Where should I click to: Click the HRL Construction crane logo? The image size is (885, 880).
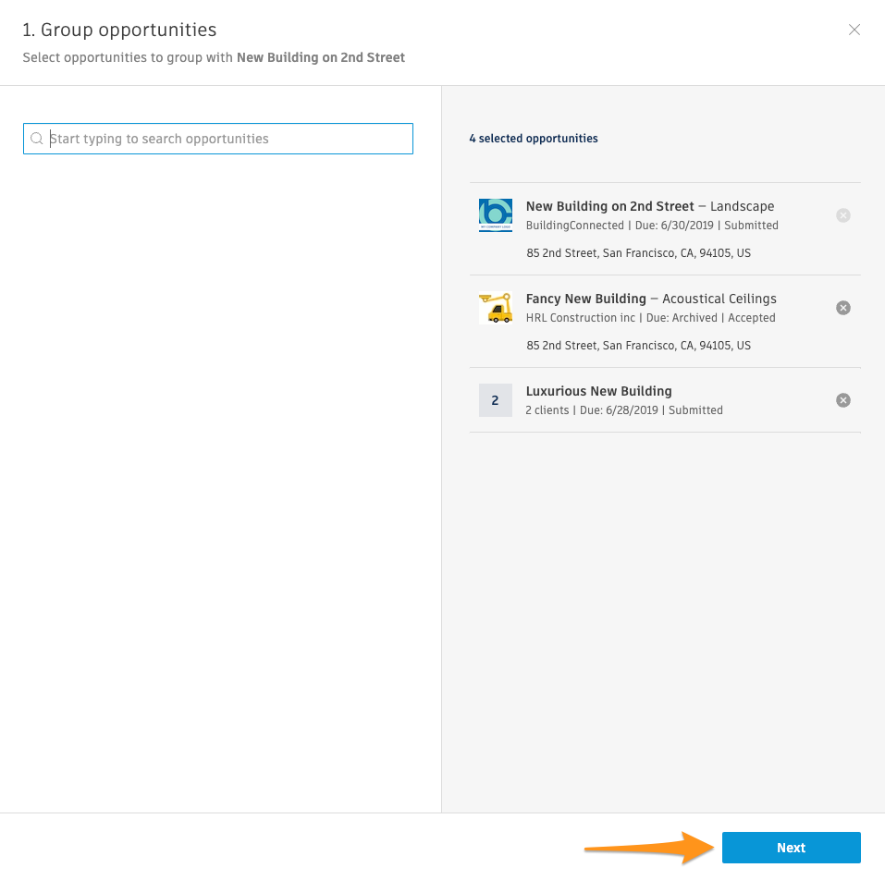coord(496,308)
